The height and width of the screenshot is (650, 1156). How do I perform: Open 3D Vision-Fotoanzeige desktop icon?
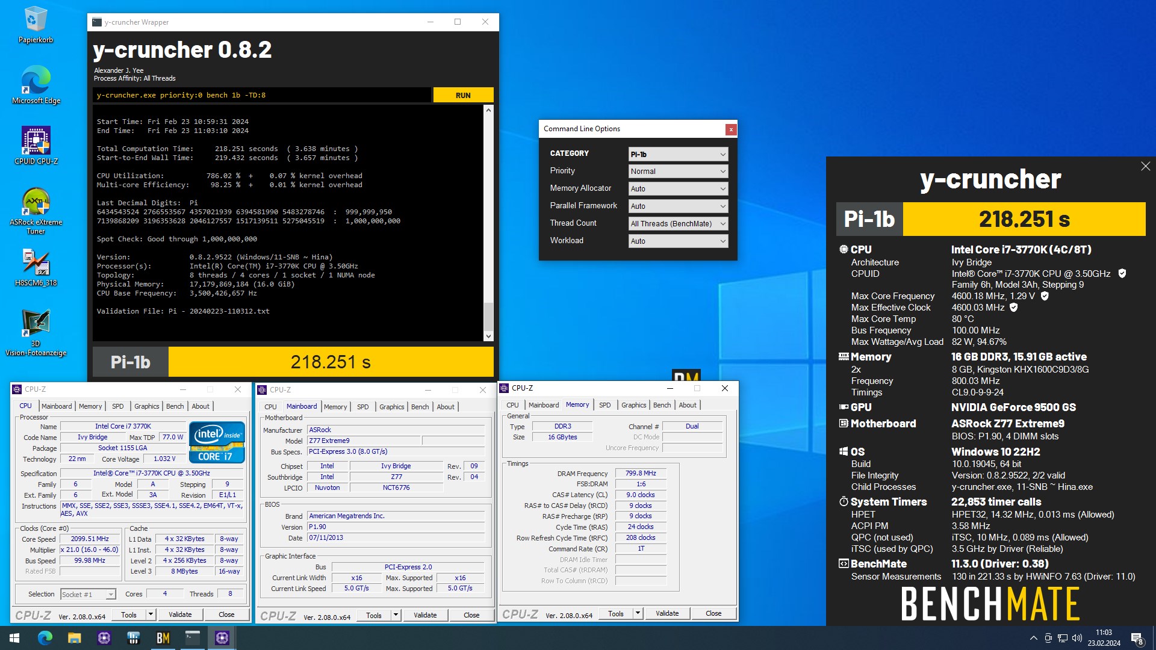(36, 333)
